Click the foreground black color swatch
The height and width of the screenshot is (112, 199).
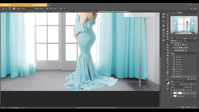(x=167, y=82)
